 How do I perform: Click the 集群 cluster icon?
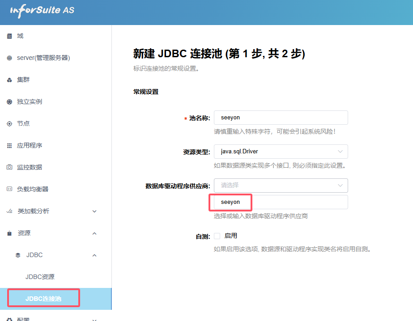pyautogui.click(x=9, y=80)
